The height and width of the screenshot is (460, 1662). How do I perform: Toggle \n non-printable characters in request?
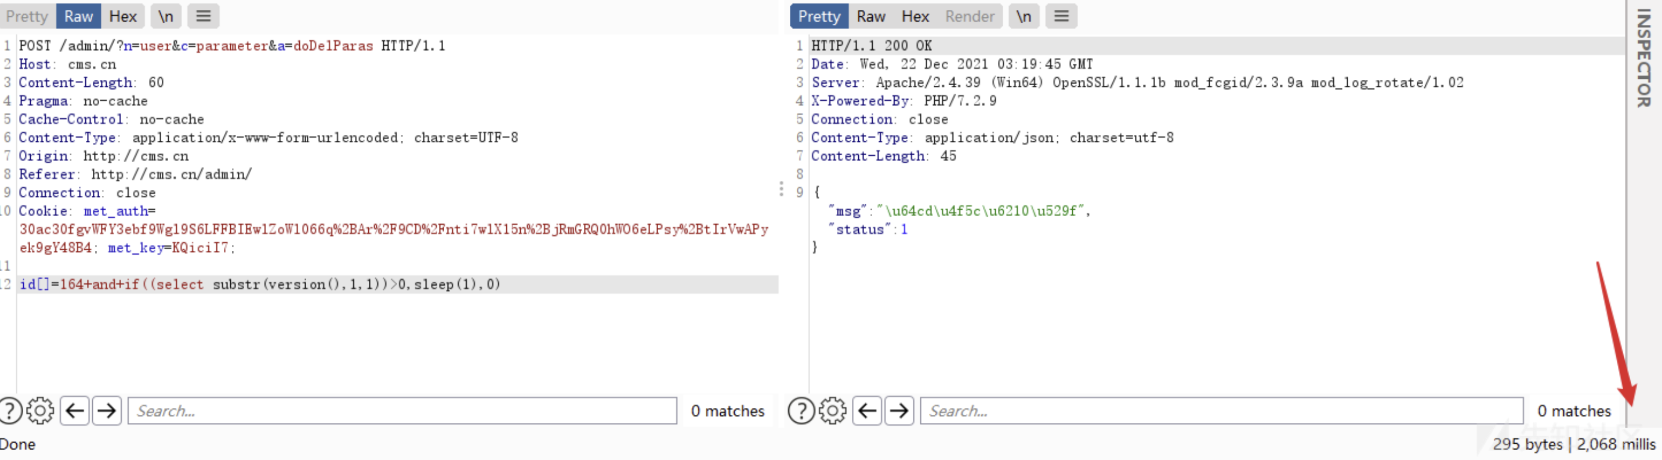click(166, 16)
